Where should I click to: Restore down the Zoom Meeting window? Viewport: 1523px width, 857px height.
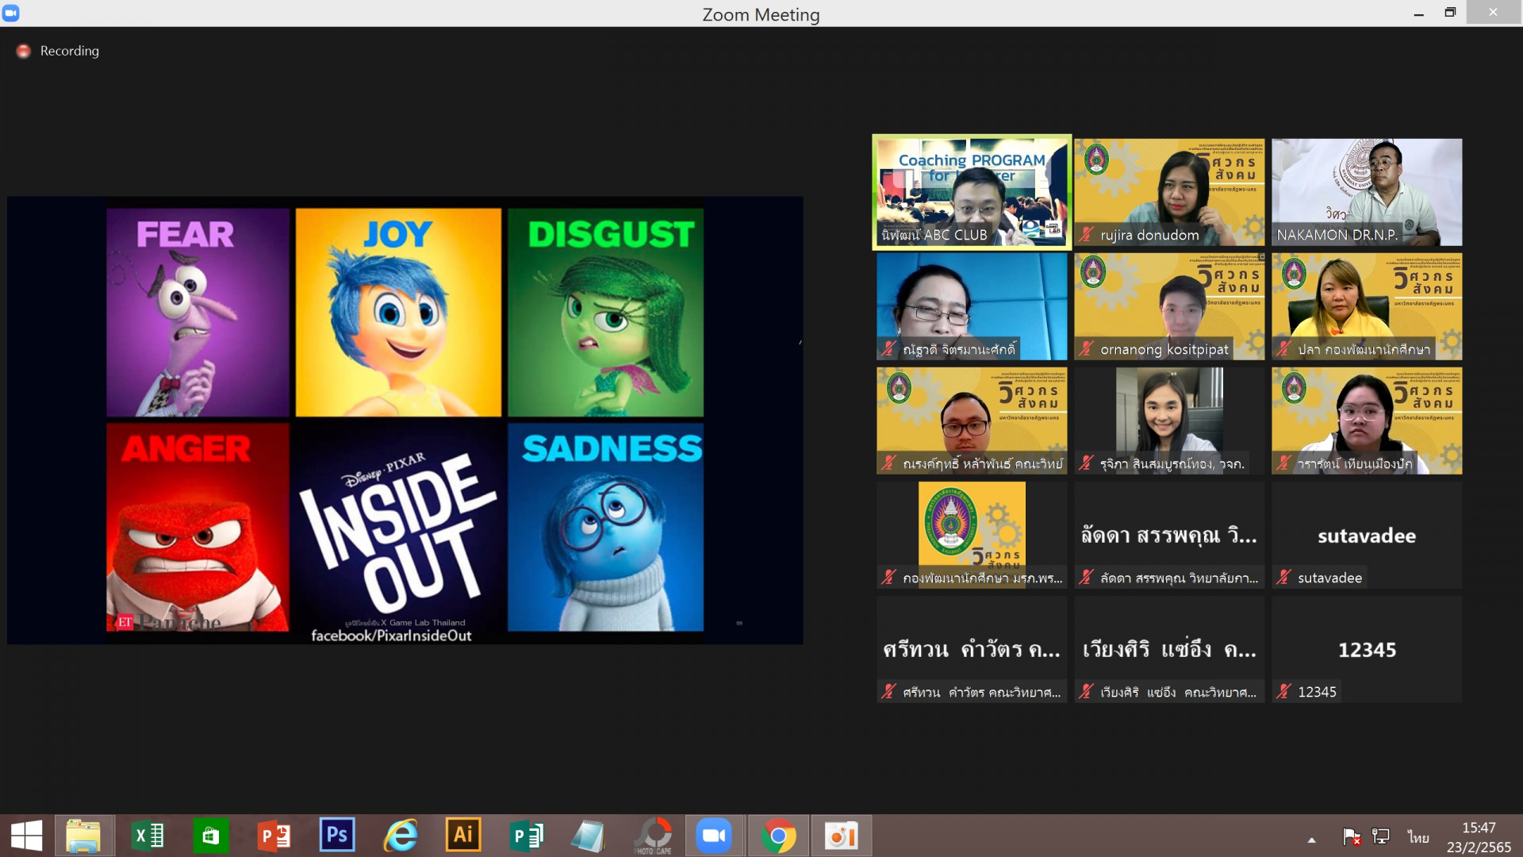(1450, 13)
